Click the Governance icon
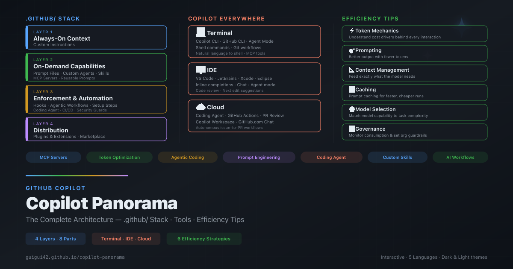 352,129
